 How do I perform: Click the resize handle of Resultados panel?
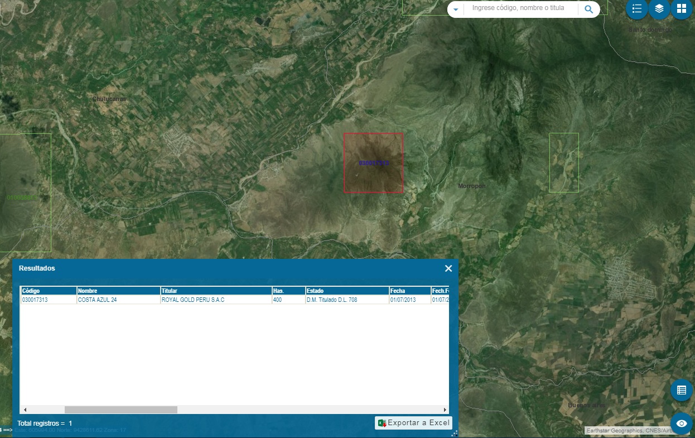(x=454, y=433)
